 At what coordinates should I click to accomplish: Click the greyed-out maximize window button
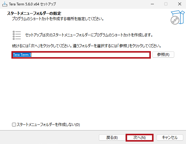tap(166, 4)
